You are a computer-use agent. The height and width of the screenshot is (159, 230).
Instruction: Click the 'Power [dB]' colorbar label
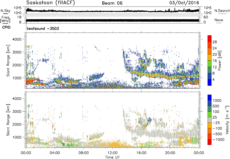(x=220, y=61)
